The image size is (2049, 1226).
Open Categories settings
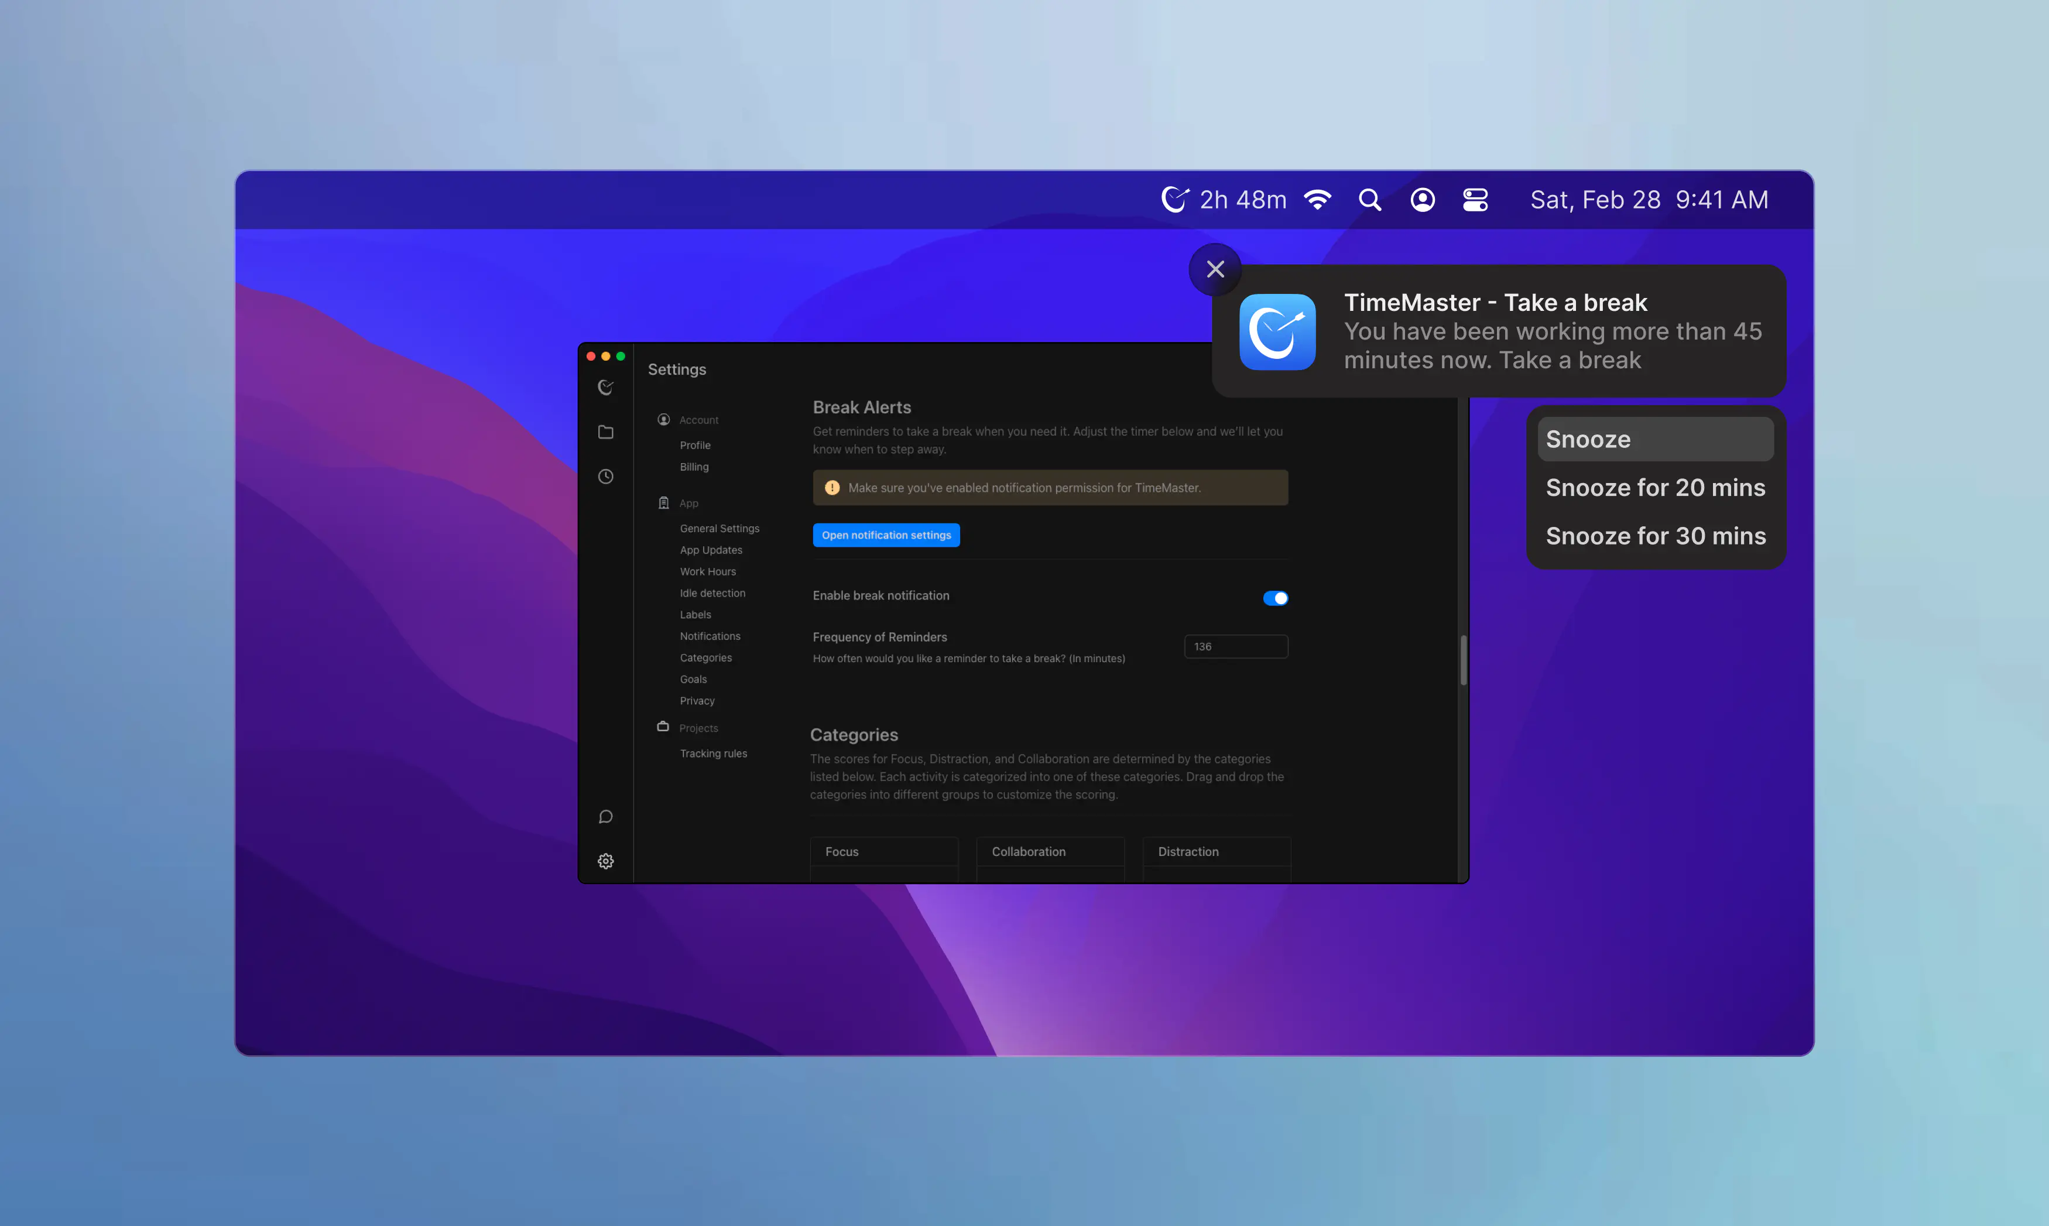pos(705,657)
